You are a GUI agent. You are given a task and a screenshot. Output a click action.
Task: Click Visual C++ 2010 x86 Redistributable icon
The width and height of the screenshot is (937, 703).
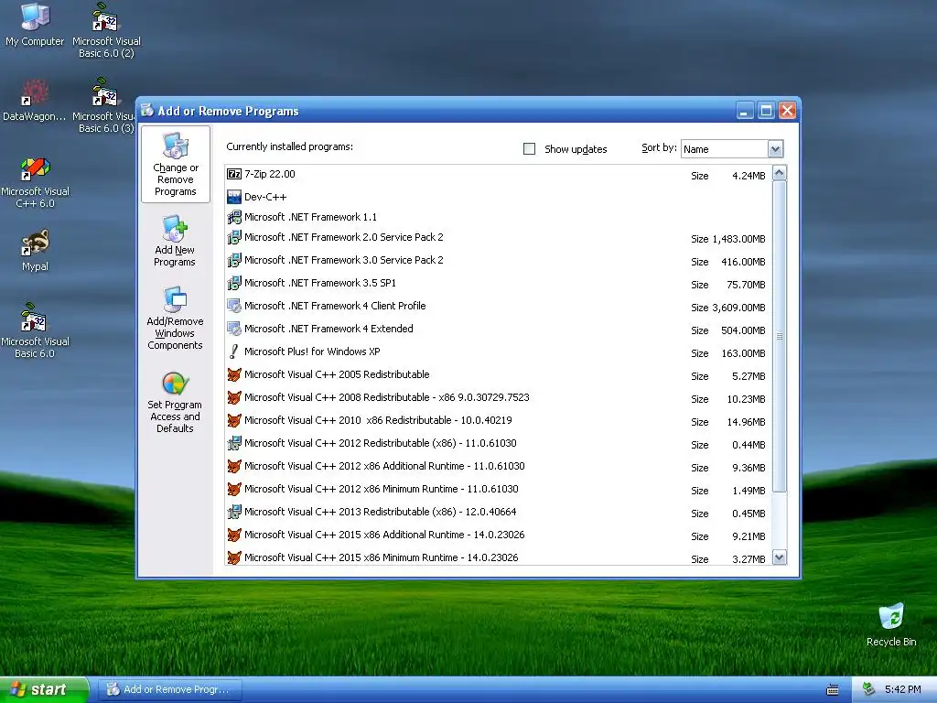234,420
